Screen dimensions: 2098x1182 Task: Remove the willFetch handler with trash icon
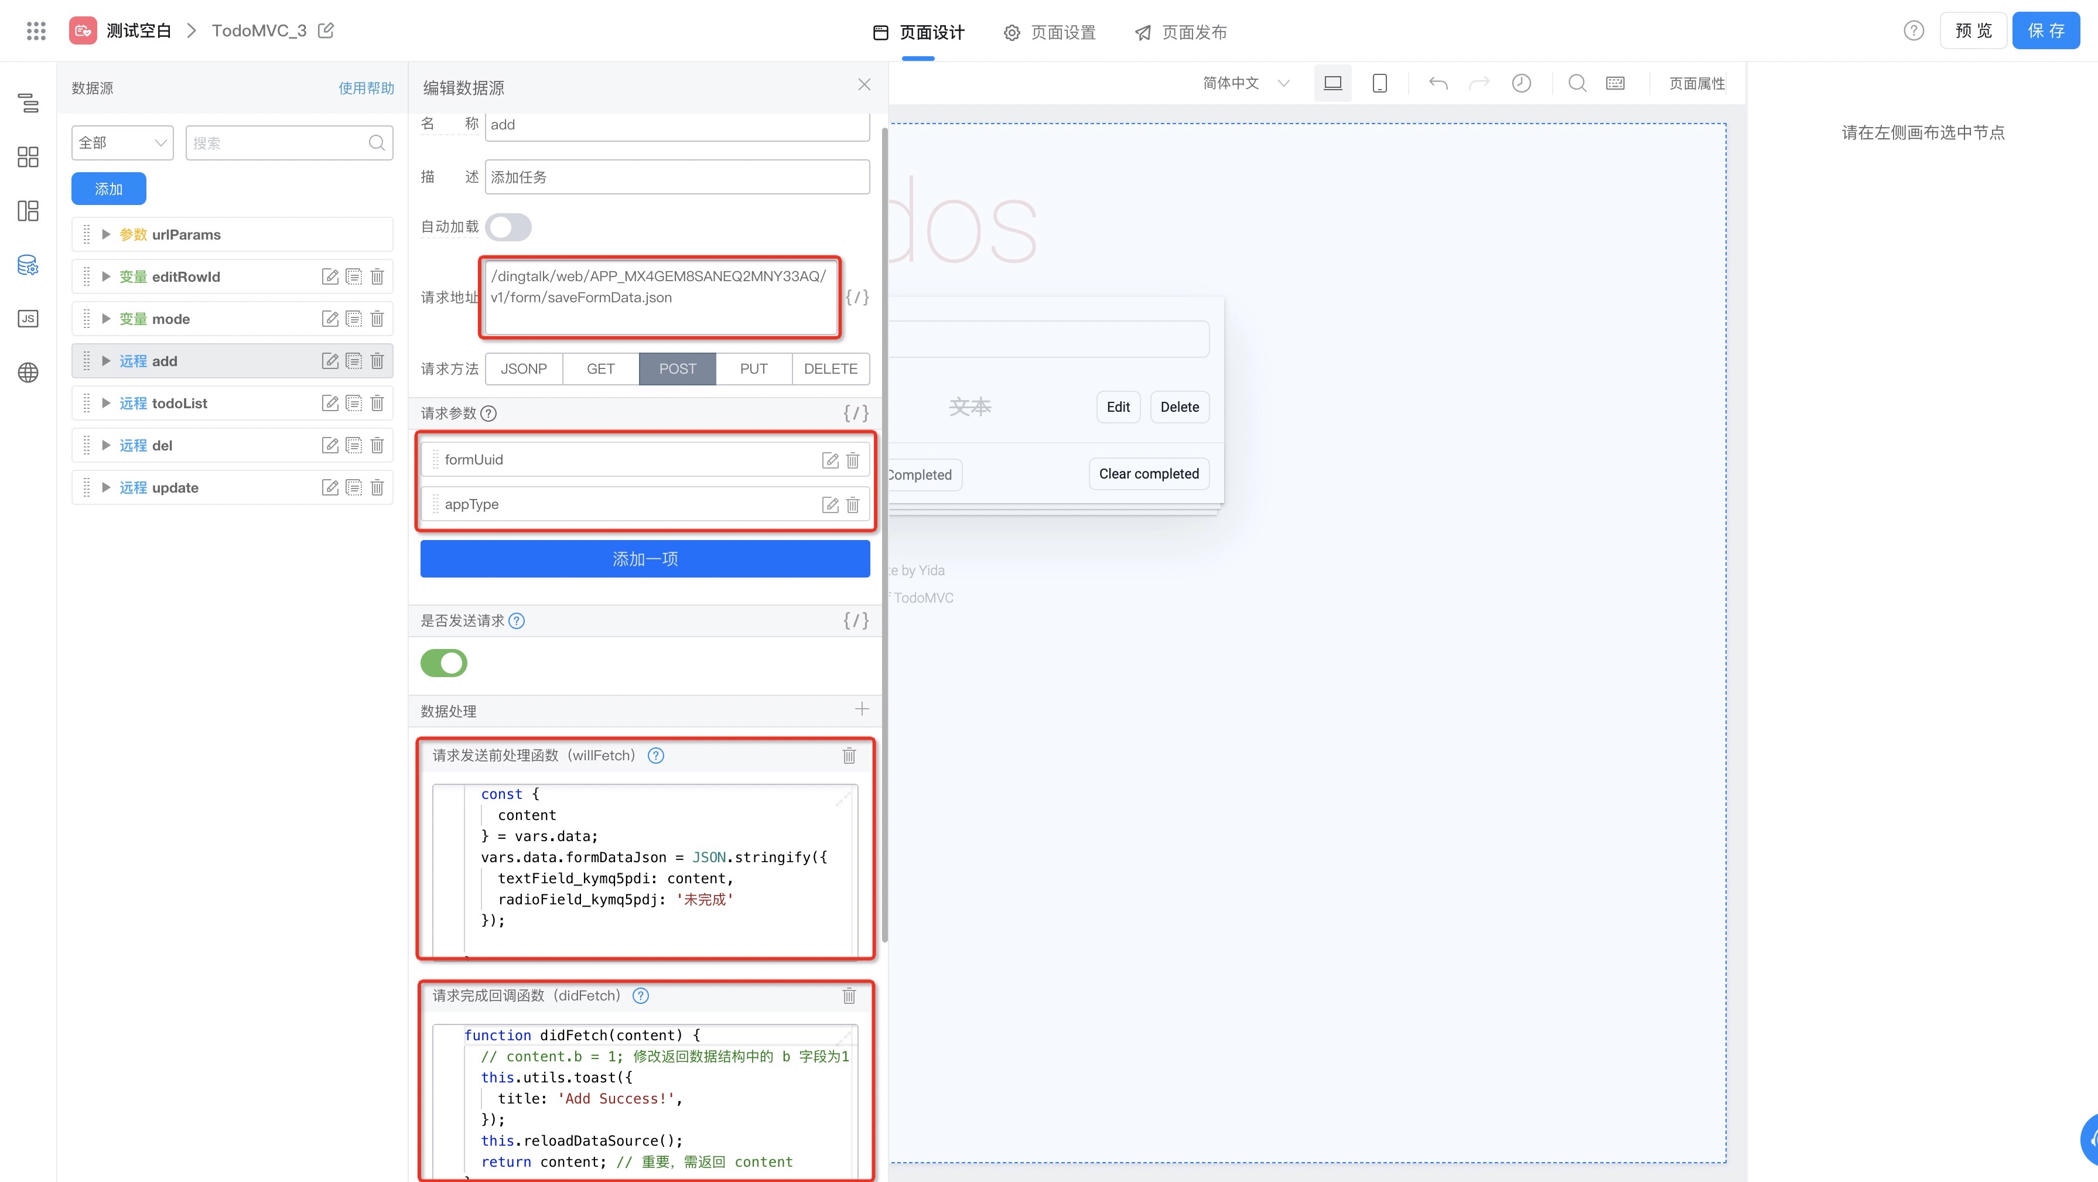(849, 756)
